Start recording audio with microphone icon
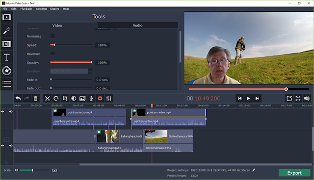The height and width of the screenshot is (180, 314). 91,98
